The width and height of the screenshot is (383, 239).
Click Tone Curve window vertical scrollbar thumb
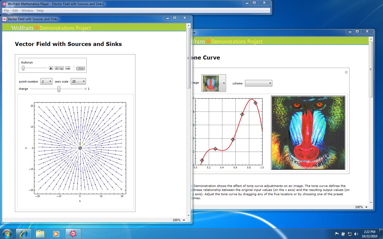371,70
